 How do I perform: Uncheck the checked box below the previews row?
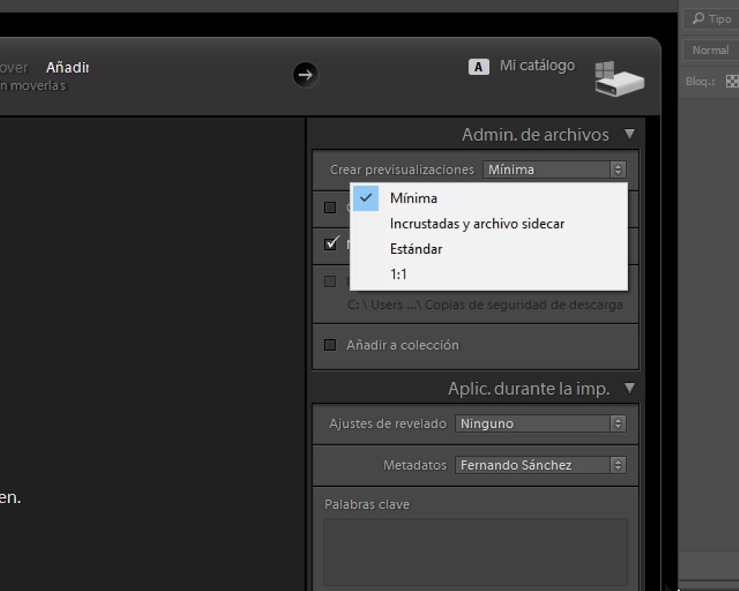[331, 243]
